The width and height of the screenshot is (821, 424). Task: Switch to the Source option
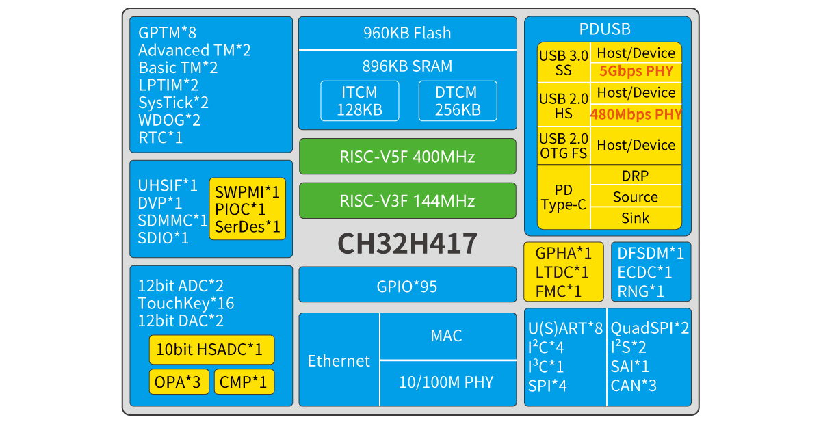(x=635, y=197)
